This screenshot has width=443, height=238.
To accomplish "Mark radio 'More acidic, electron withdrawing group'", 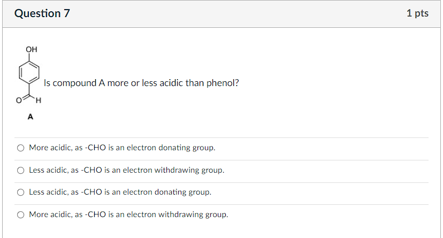I will (x=21, y=215).
